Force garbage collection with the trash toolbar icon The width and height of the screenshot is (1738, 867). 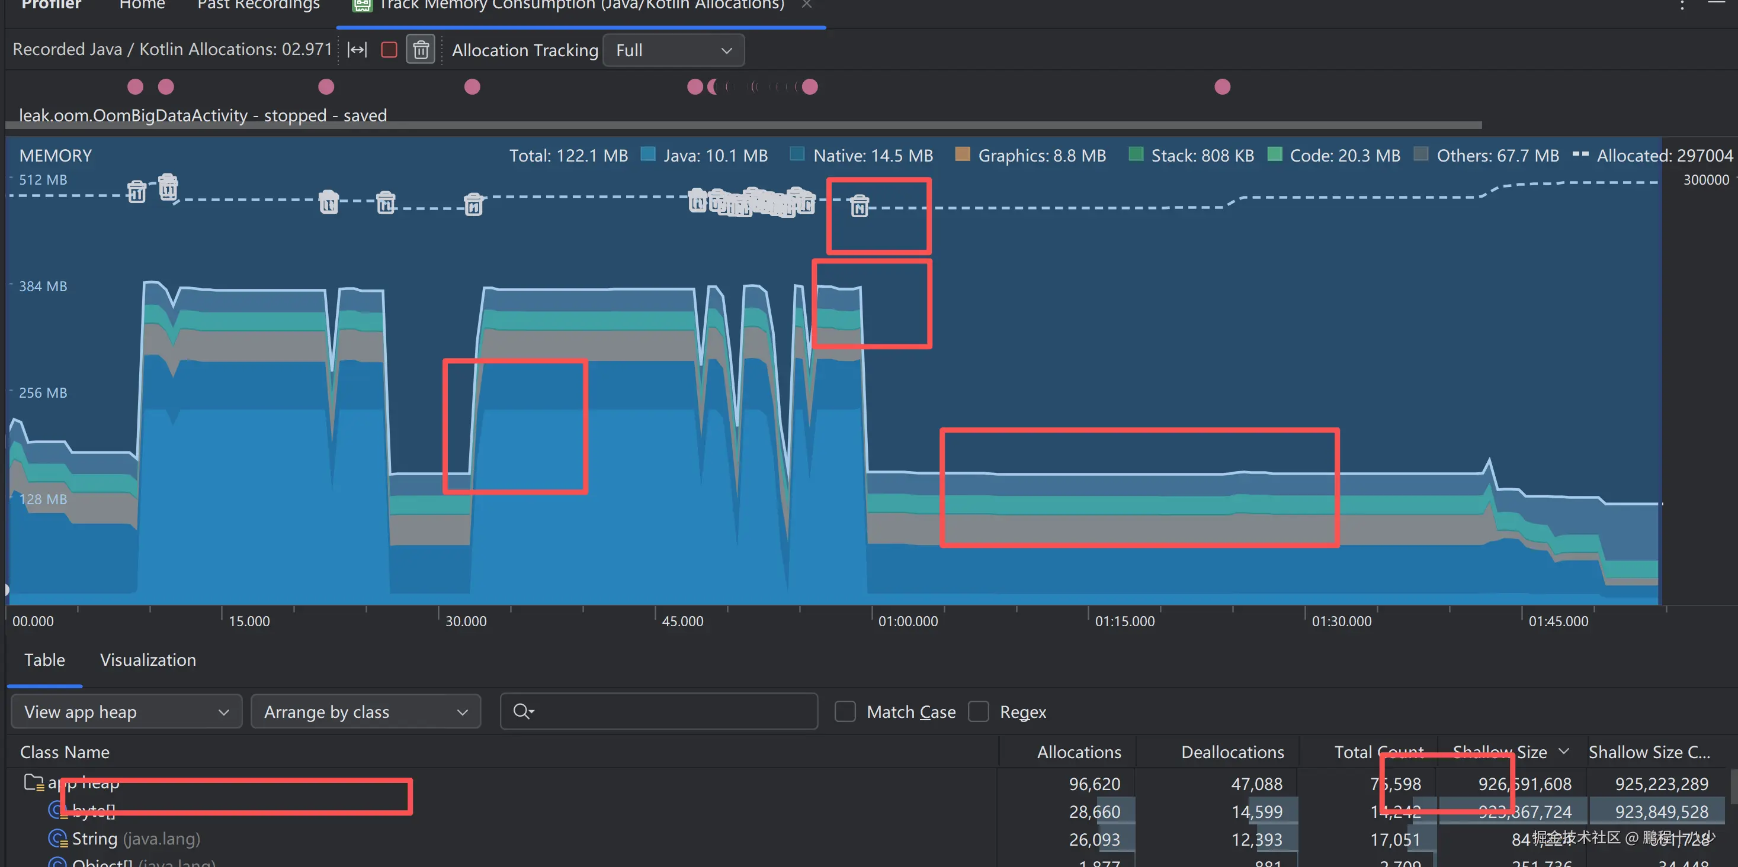[421, 50]
